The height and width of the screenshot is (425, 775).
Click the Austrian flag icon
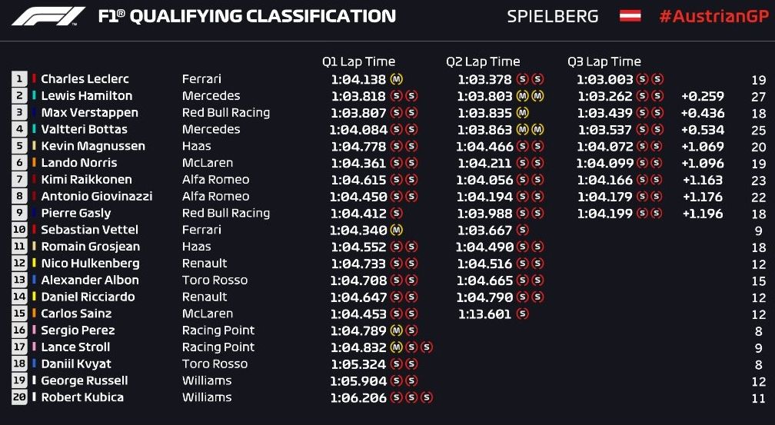(630, 16)
